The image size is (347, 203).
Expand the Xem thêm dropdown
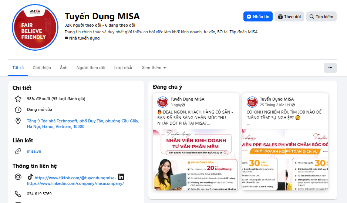[x=154, y=68]
